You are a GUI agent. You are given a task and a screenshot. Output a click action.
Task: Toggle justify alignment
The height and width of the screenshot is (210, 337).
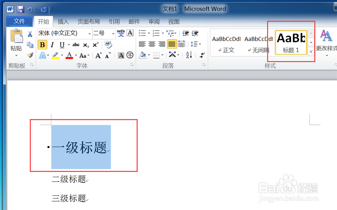172,44
